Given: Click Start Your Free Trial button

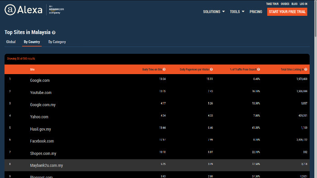Looking at the screenshot, I should tap(287, 12).
